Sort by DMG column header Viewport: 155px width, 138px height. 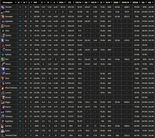pyautogui.click(x=117, y=2)
